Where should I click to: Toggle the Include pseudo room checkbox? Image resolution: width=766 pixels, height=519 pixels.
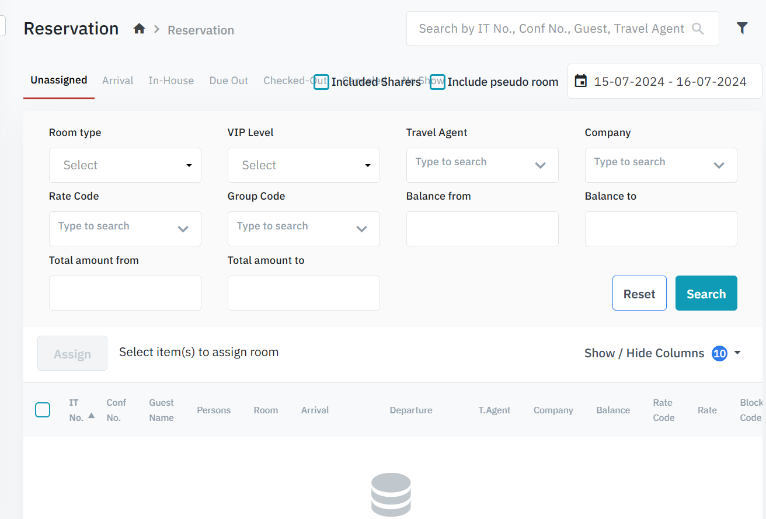(x=437, y=82)
